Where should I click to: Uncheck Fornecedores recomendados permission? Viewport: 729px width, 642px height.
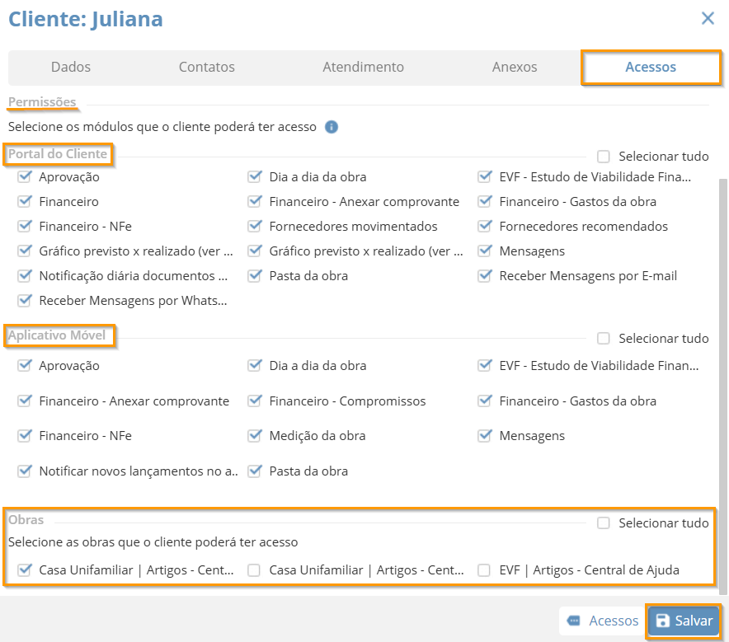484,227
